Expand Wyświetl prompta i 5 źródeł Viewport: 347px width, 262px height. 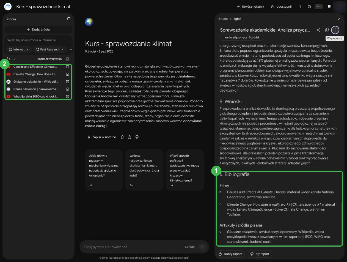pos(242,37)
